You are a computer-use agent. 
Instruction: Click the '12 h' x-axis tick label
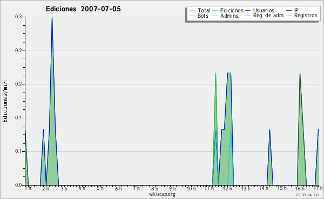(227, 189)
